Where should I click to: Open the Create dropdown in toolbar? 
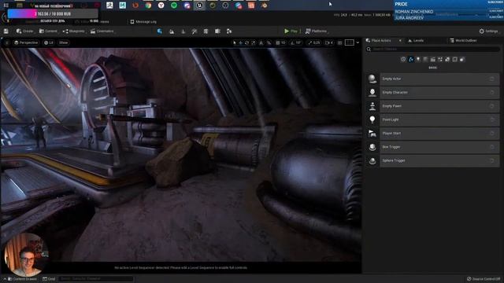(x=24, y=31)
